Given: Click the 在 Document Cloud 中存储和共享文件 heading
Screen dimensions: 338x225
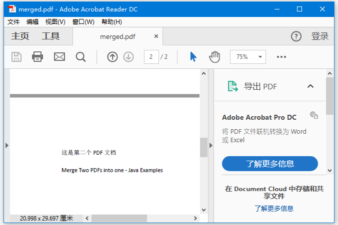Looking at the screenshot, I should pyautogui.click(x=274, y=192).
